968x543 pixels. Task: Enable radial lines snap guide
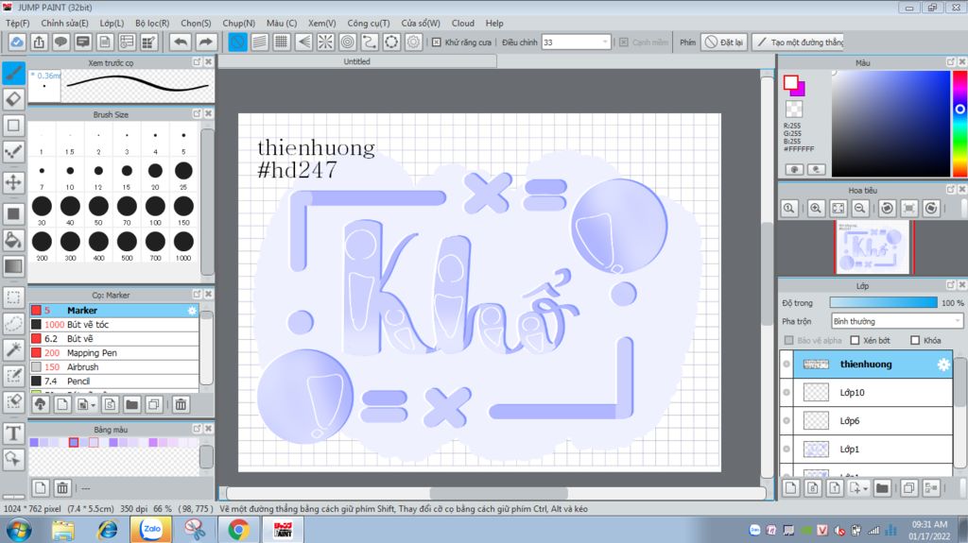pyautogui.click(x=325, y=42)
